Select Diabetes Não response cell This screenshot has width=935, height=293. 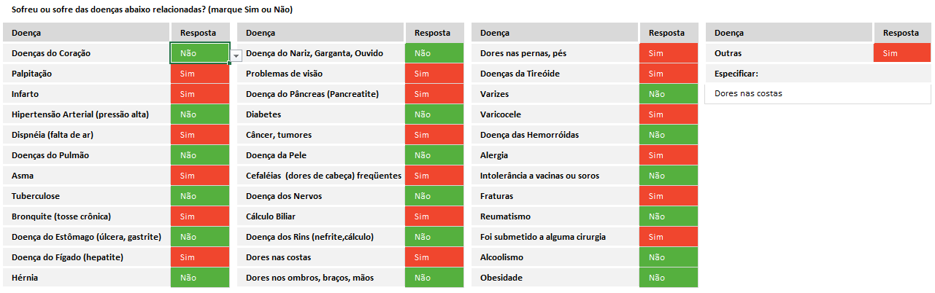pos(434,114)
